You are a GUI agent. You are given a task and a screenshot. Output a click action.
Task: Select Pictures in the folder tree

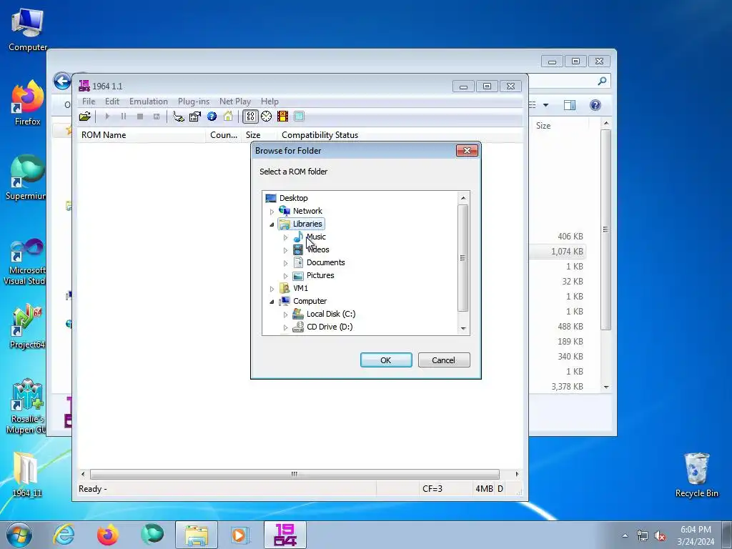tap(320, 275)
